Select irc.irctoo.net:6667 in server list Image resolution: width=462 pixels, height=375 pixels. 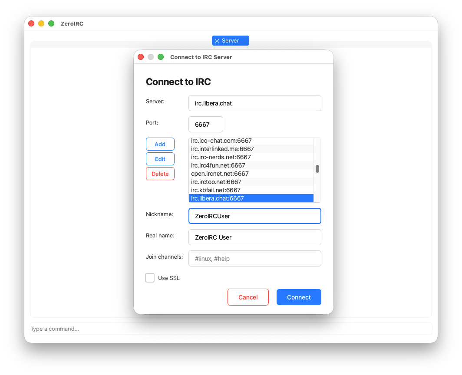[x=251, y=182]
